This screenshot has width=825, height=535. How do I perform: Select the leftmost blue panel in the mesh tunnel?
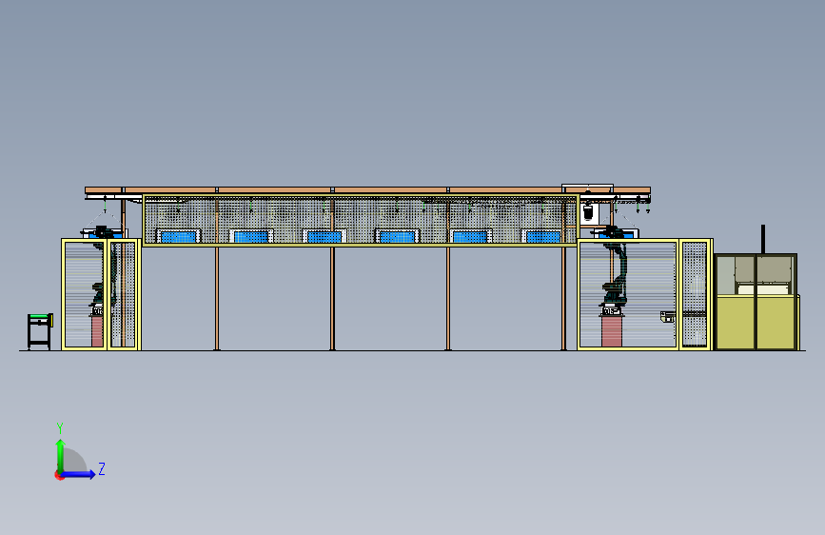178,237
